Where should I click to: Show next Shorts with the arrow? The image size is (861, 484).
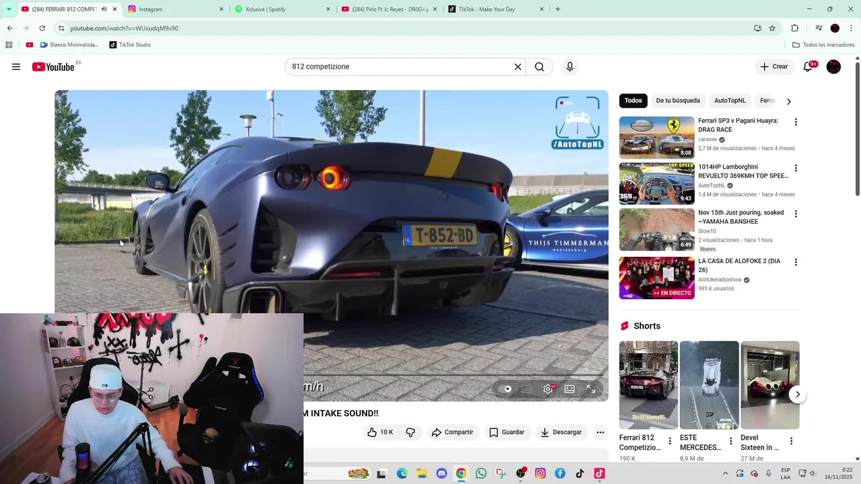[x=797, y=395]
